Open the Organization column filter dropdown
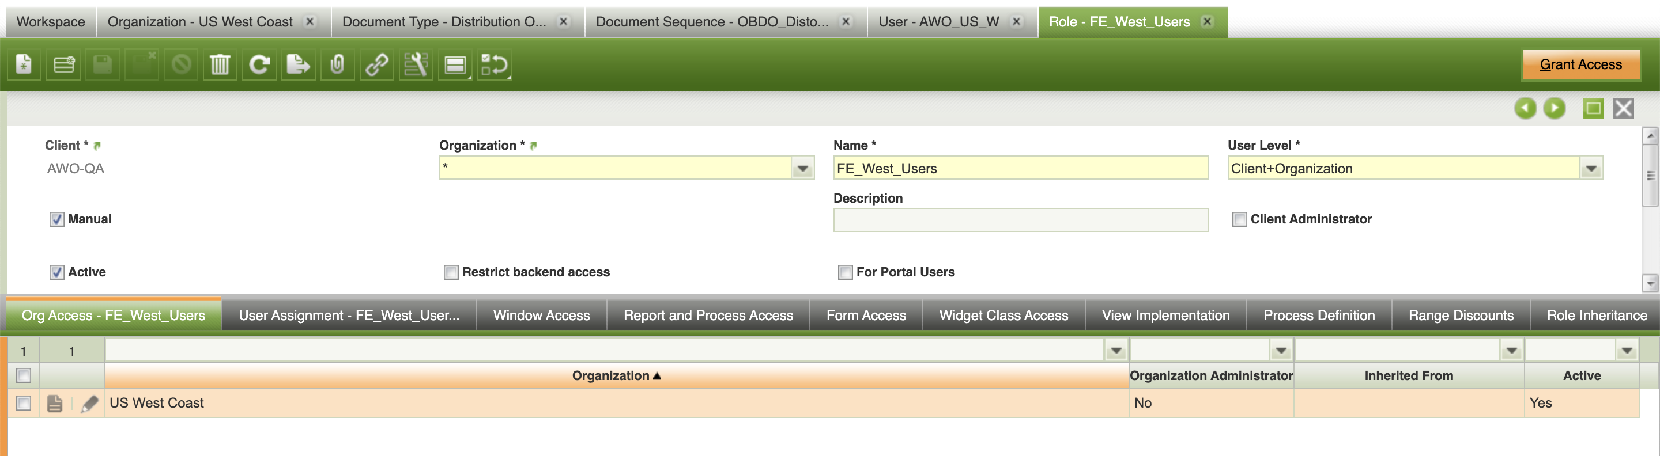Image resolution: width=1660 pixels, height=456 pixels. pos(1116,351)
